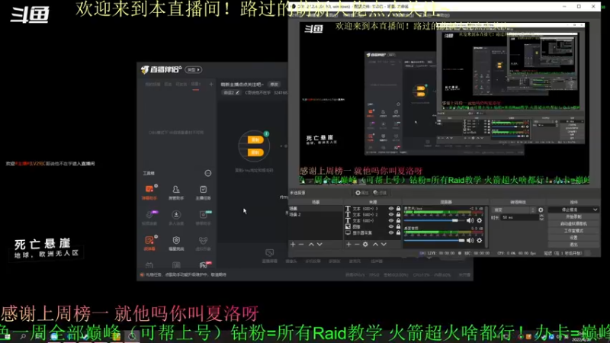Click the PK tool icon in the toolbox

tap(204, 264)
